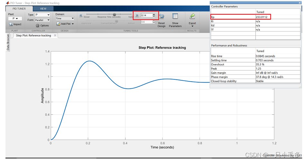Click the Peak value 1.25
This screenshot has width=305, height=161.
(x=259, y=69)
